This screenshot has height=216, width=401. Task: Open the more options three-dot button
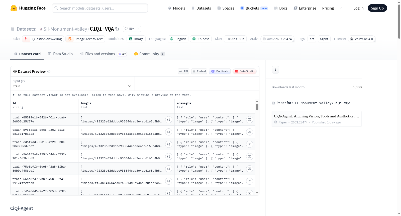275,70
